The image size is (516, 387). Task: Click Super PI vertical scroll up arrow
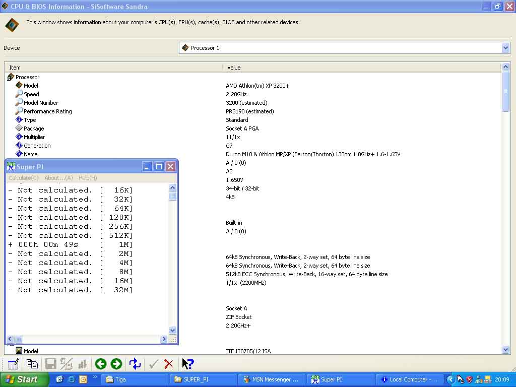172,187
